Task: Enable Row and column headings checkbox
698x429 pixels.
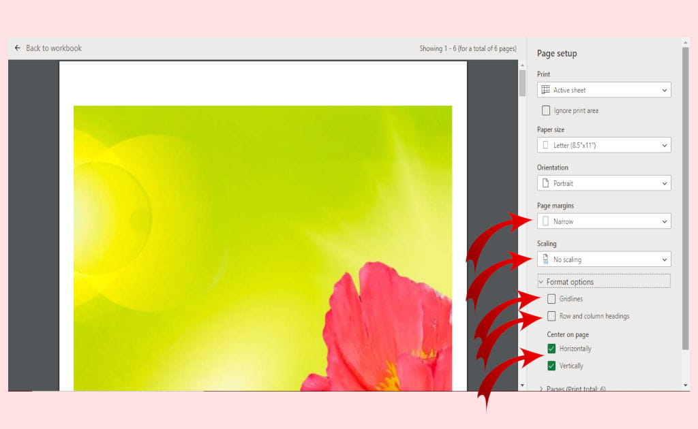Action: pyautogui.click(x=551, y=316)
